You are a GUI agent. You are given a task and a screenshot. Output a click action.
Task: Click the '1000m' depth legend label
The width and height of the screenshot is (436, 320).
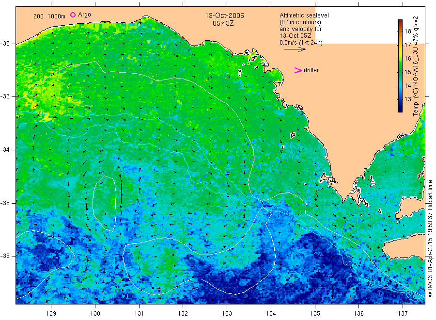(x=57, y=16)
